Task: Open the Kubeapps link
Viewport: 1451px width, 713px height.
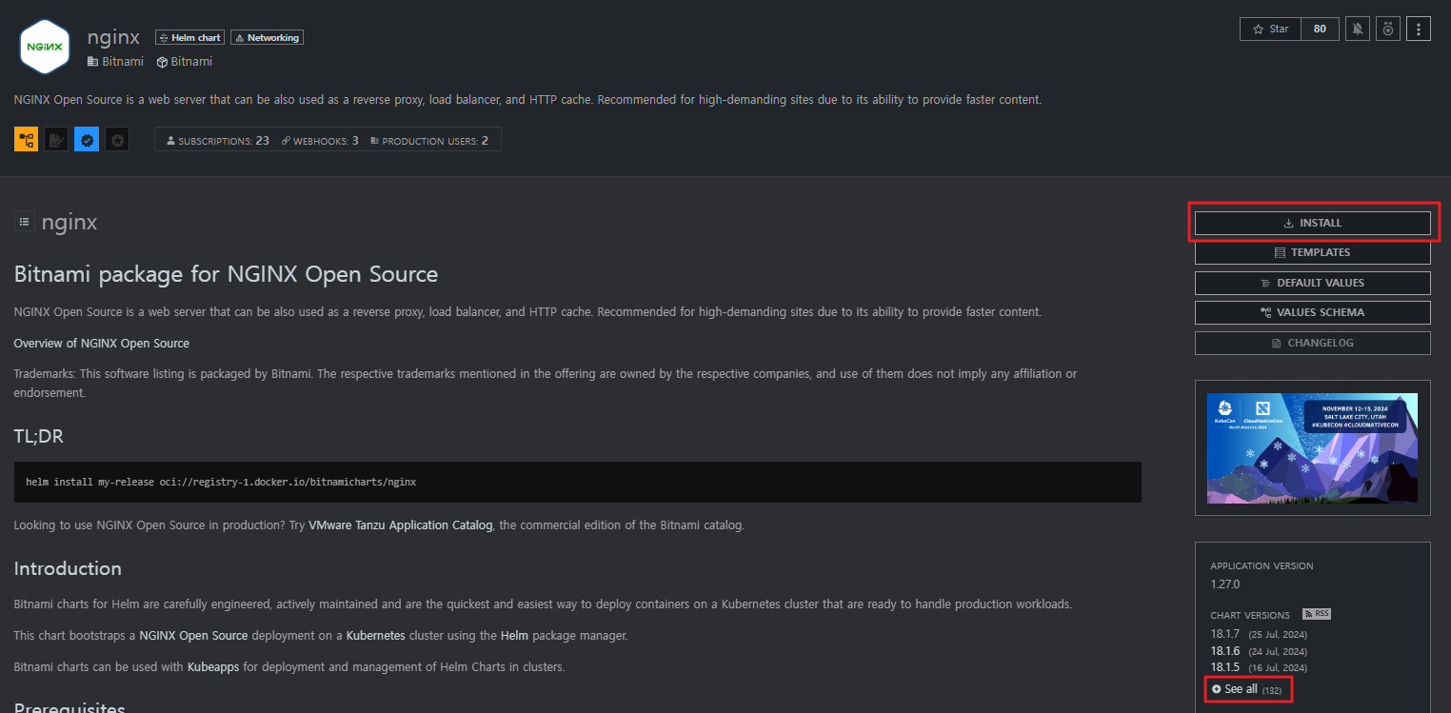Action: click(213, 666)
